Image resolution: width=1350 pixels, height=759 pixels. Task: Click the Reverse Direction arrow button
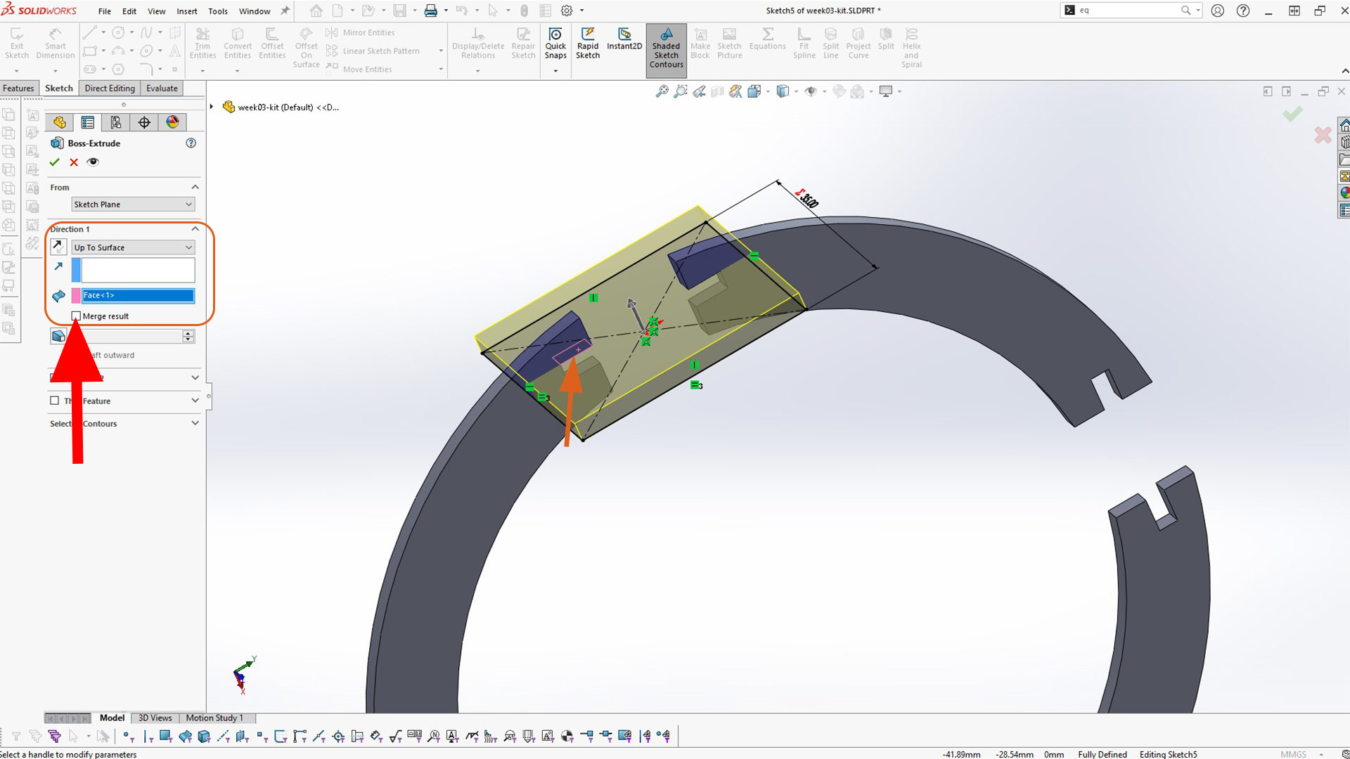click(58, 247)
